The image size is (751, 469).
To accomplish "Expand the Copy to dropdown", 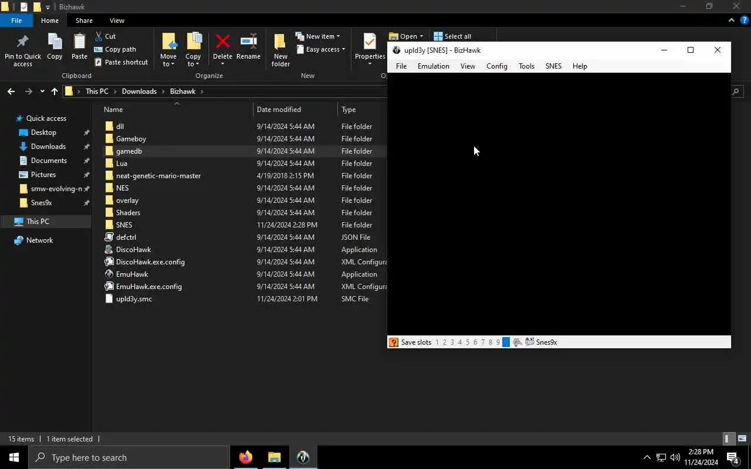I will (x=193, y=60).
